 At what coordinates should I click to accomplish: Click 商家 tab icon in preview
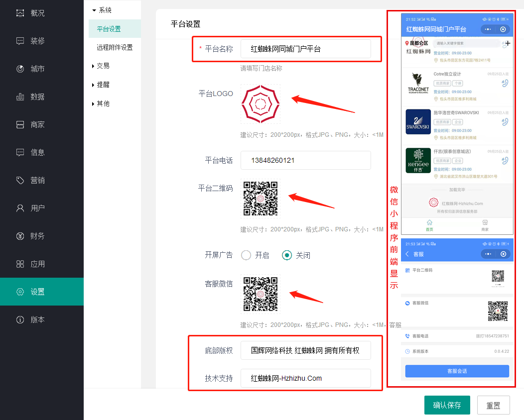[485, 222]
